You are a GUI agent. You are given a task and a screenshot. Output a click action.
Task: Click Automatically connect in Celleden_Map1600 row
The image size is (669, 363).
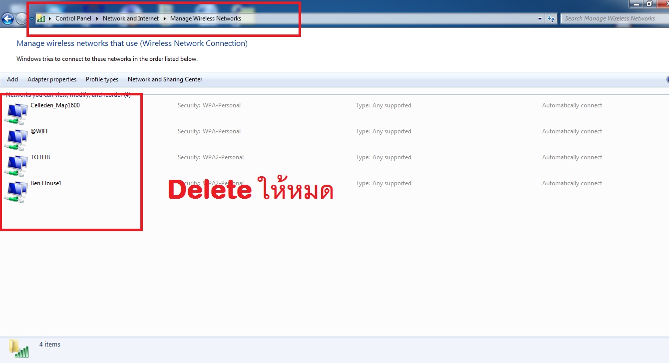[572, 105]
